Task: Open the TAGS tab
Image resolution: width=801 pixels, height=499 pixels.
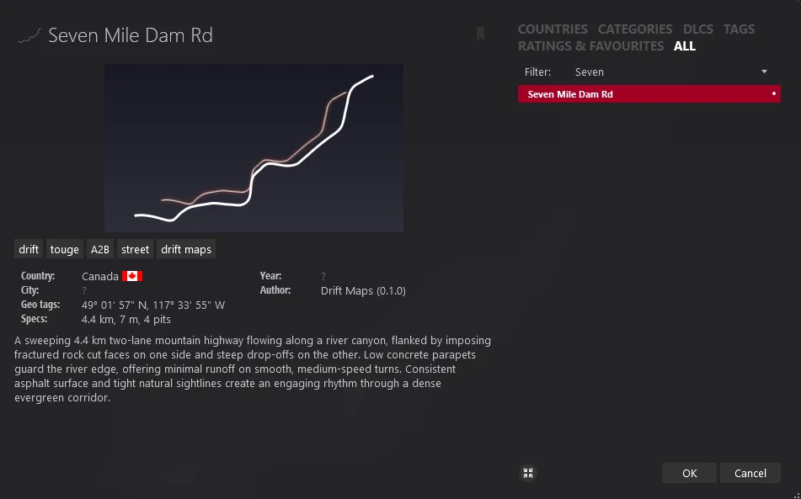Action: [739, 29]
